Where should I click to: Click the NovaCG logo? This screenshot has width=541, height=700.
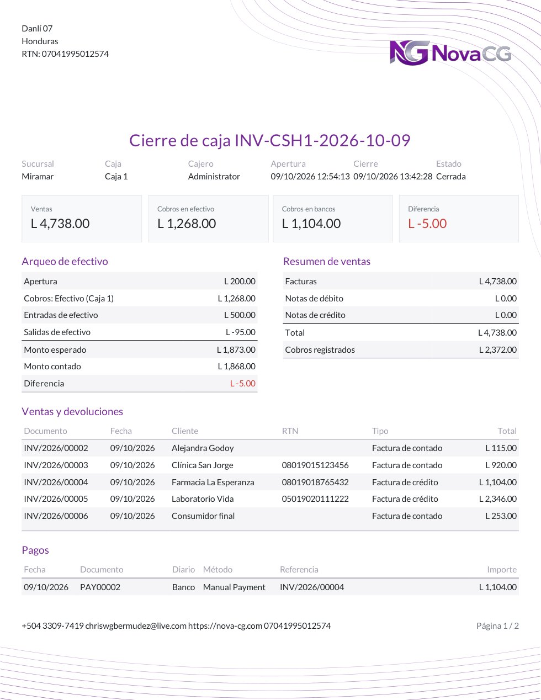450,53
